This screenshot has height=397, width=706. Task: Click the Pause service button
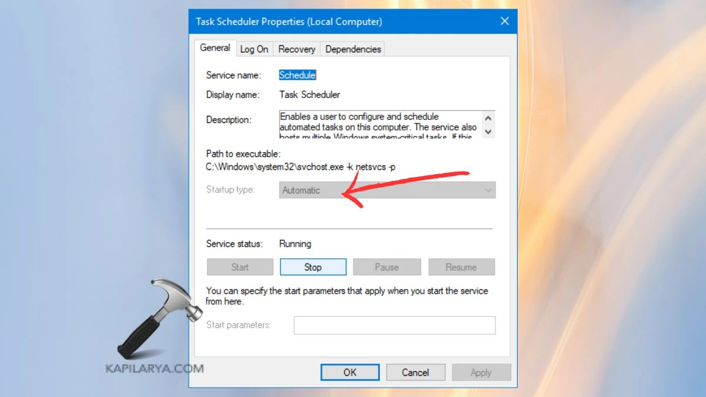[x=387, y=267]
